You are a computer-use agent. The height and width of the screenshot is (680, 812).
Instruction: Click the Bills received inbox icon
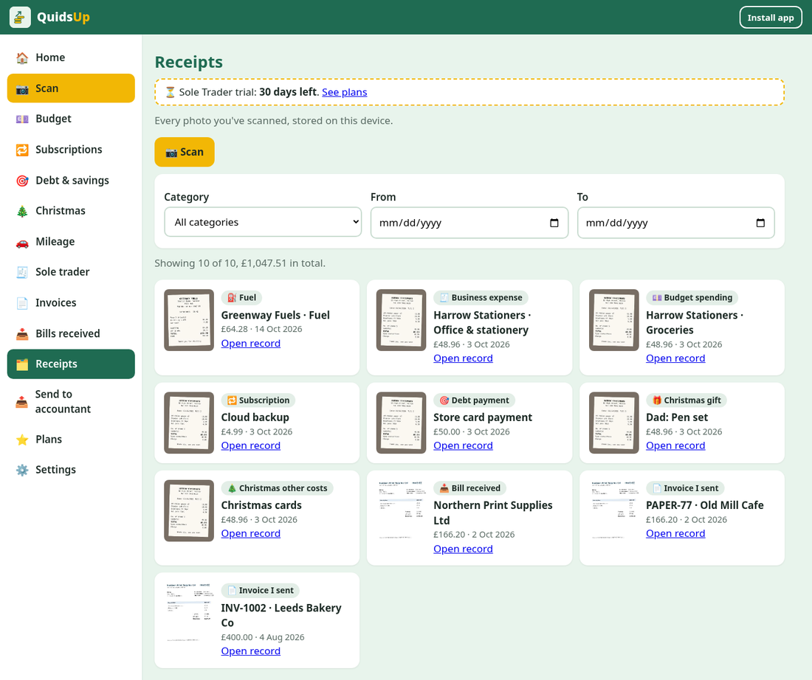21,334
